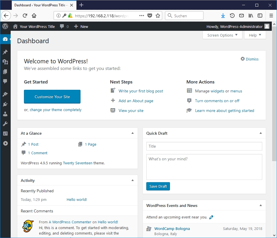The width and height of the screenshot is (277, 238).
Task: Click the Customize Your Site button
Action: tap(52, 96)
